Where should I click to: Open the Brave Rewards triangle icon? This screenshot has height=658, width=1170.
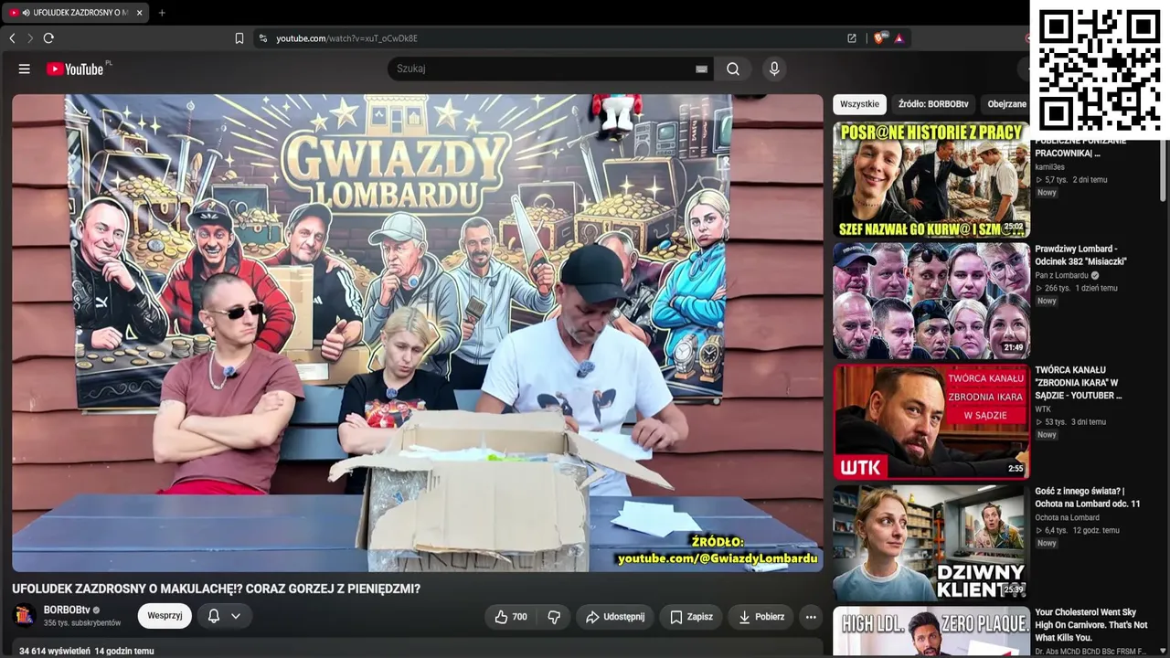click(x=899, y=38)
